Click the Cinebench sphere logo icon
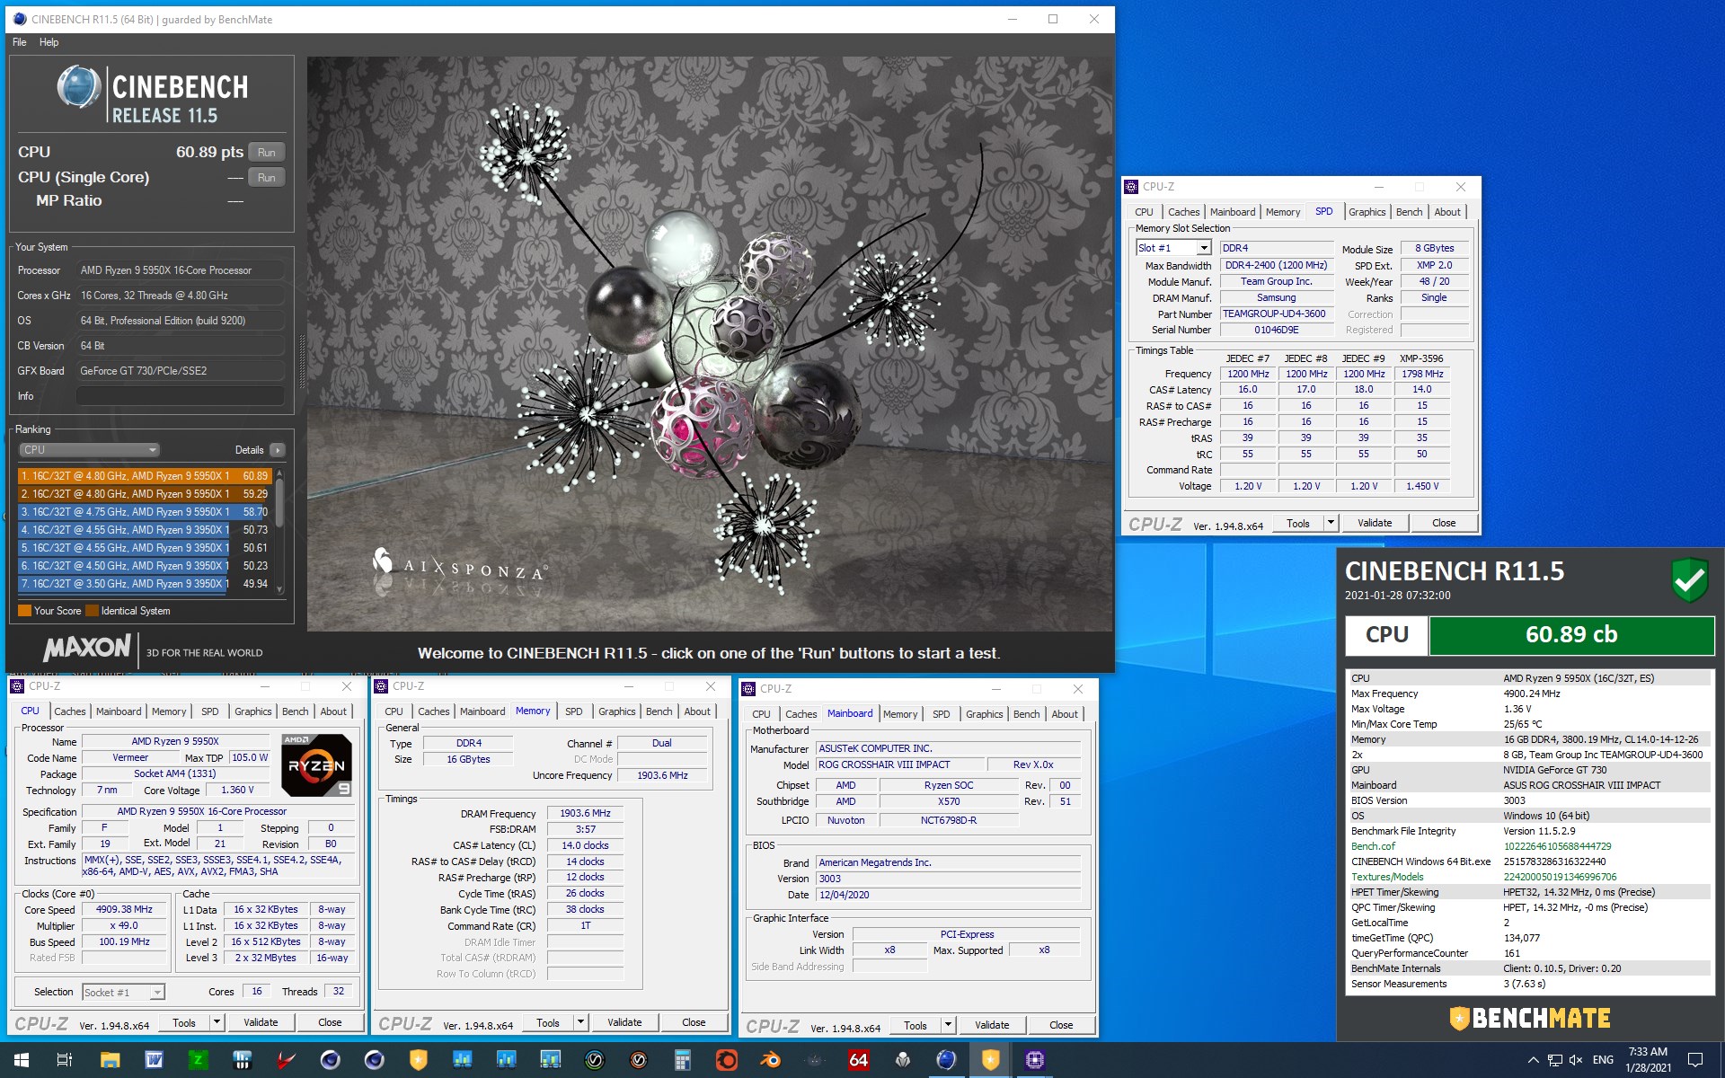This screenshot has width=1725, height=1078. coord(79,88)
